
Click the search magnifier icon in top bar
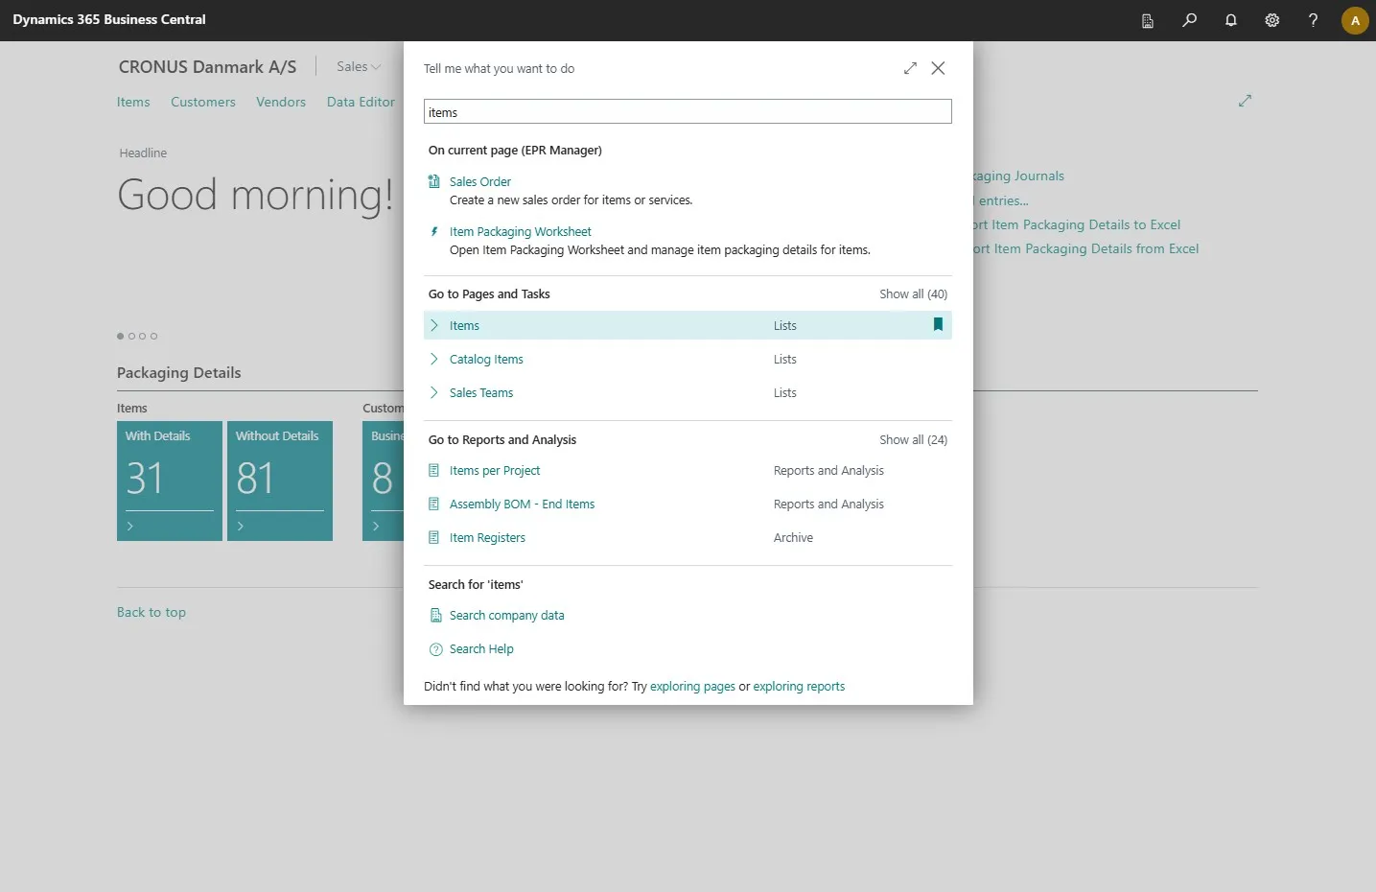point(1189,20)
